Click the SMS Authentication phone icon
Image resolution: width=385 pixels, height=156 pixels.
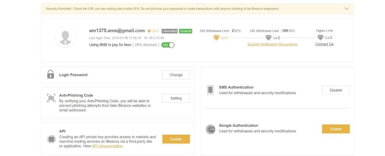click(210, 90)
